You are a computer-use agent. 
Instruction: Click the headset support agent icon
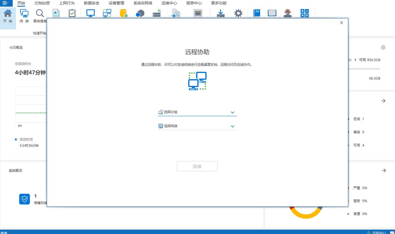(x=288, y=13)
